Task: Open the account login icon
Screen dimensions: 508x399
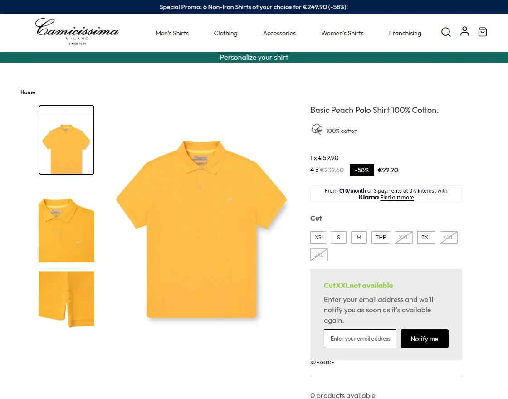Action: point(464,31)
